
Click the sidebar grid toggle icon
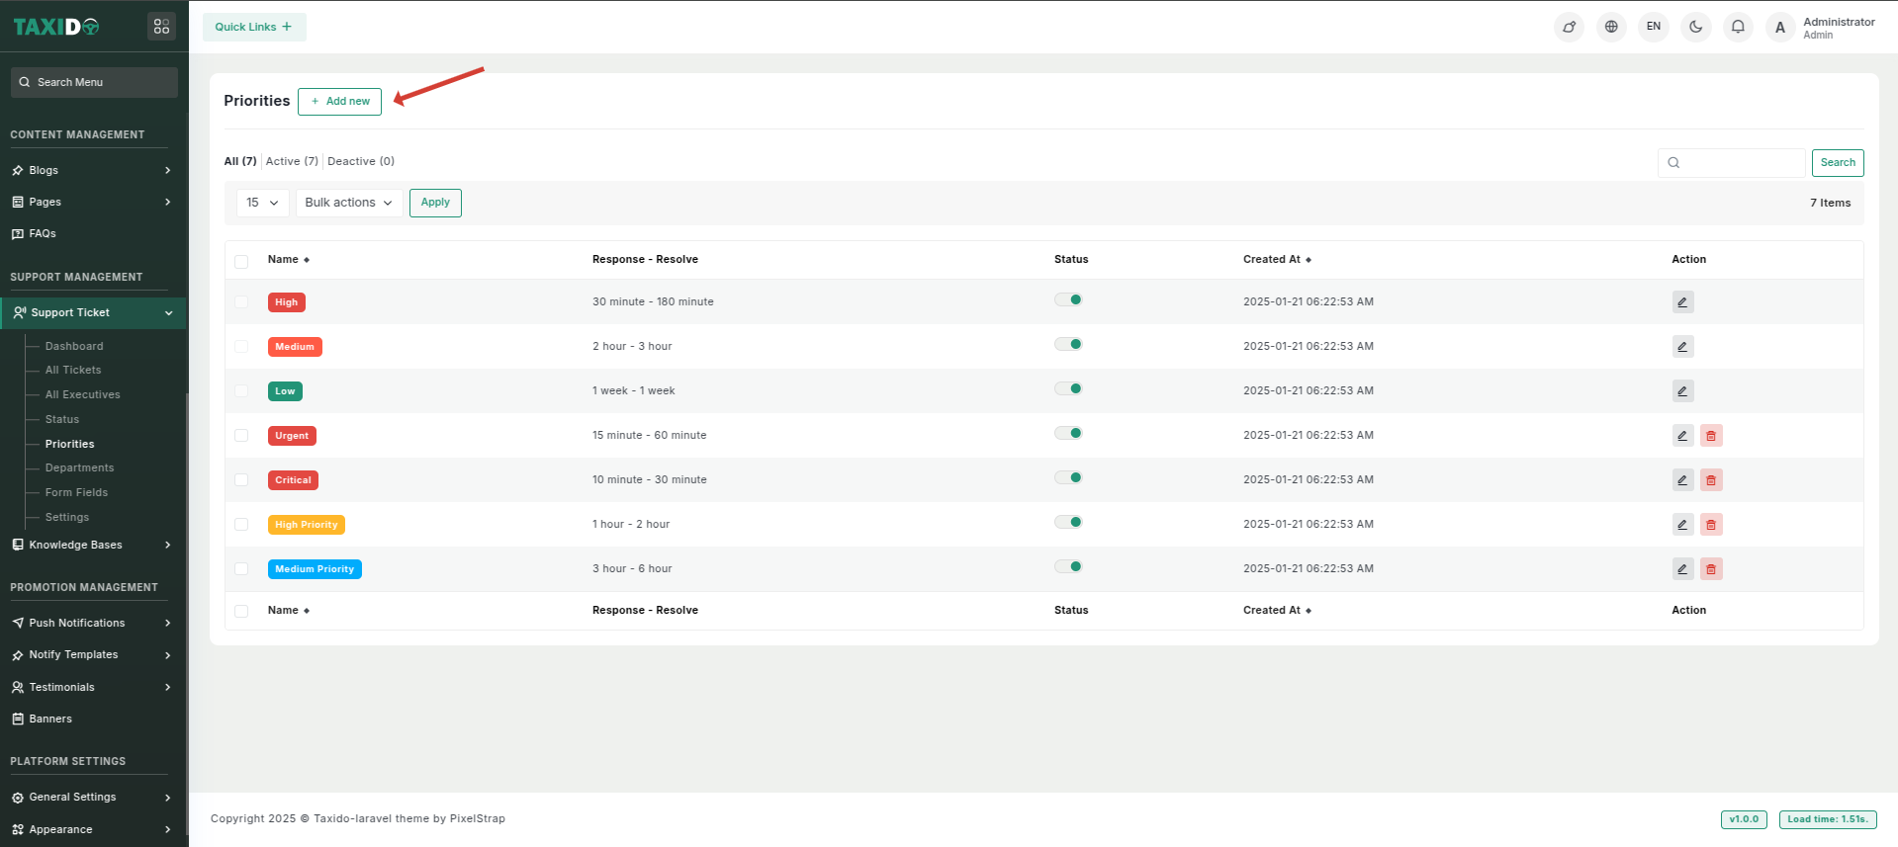pos(161,27)
